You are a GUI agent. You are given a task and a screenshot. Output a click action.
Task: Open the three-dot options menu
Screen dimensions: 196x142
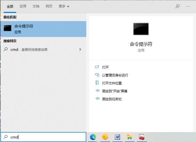(188, 6)
